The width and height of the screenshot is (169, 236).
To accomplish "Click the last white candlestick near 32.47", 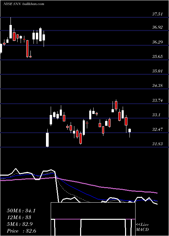I will tap(129, 133).
